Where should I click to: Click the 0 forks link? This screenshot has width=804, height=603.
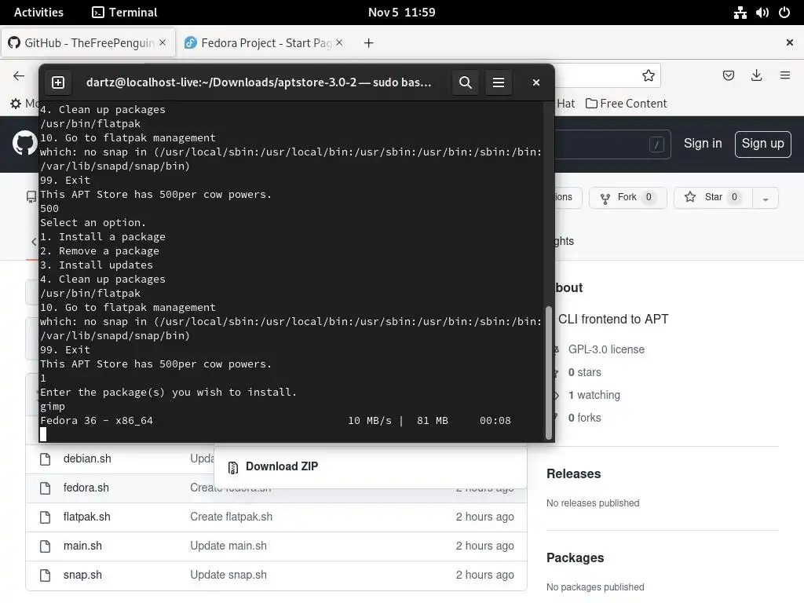click(584, 418)
